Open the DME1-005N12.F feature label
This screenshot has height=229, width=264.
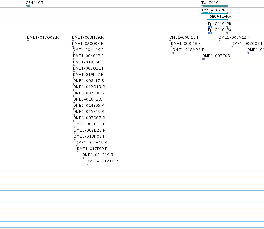click(x=234, y=37)
